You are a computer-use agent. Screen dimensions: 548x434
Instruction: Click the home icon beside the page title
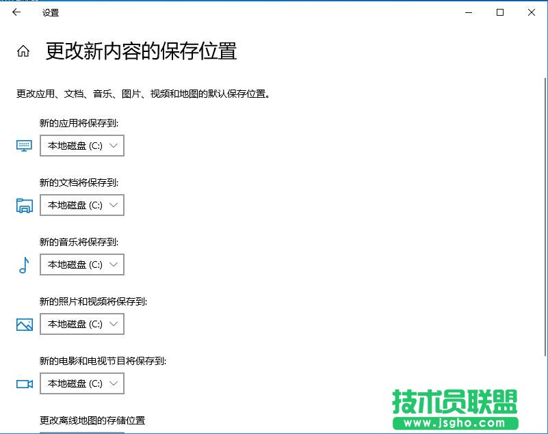[x=23, y=51]
